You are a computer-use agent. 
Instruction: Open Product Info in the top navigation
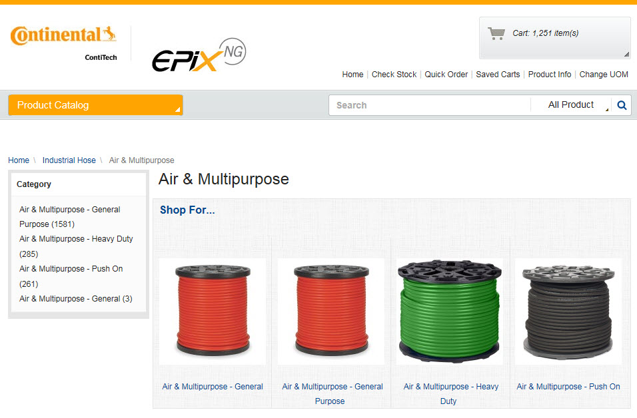[549, 75]
